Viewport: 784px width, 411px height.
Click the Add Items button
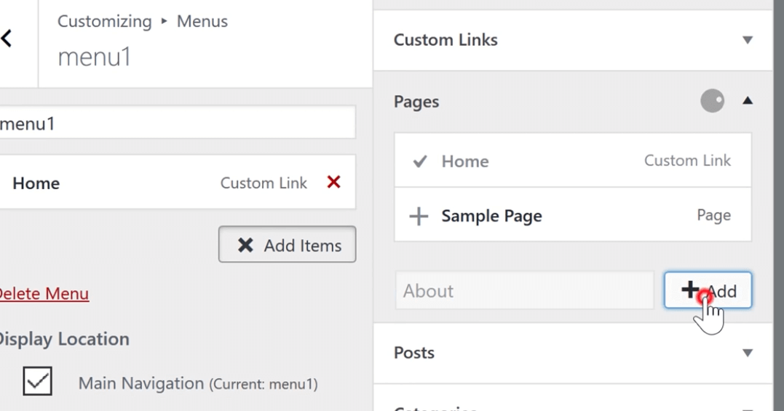[x=287, y=244]
